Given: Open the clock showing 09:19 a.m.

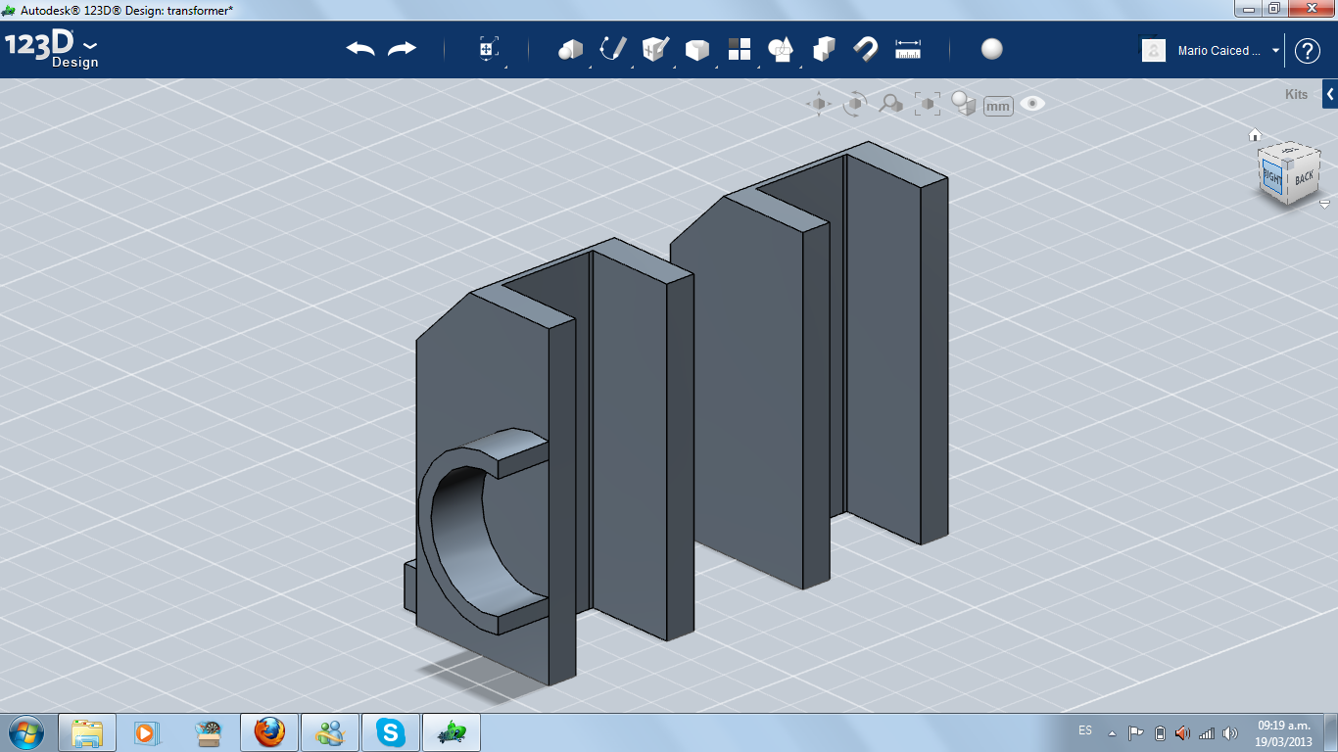Looking at the screenshot, I should point(1284,732).
